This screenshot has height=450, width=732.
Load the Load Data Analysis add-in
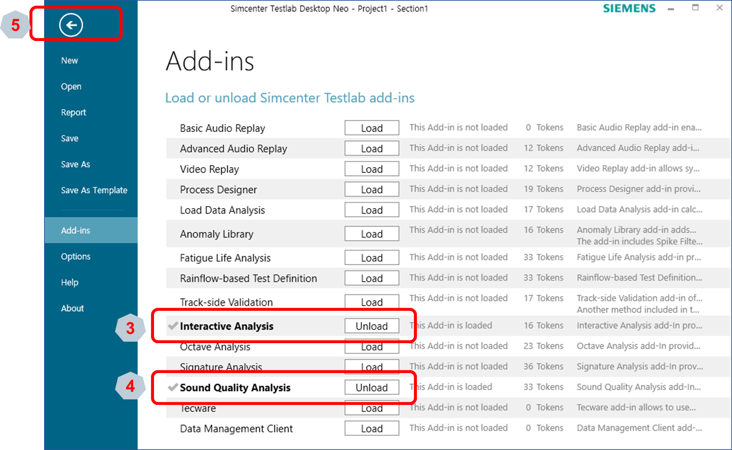[x=372, y=210]
